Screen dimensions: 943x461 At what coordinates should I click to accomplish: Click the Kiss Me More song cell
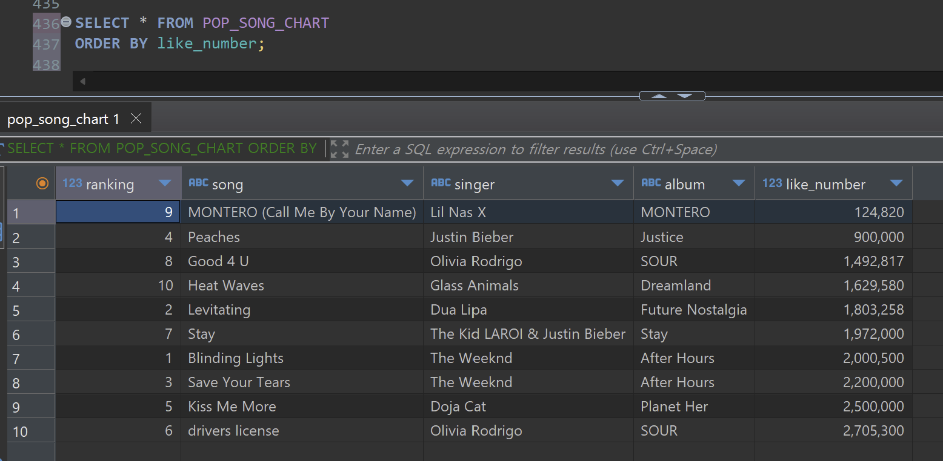click(302, 407)
